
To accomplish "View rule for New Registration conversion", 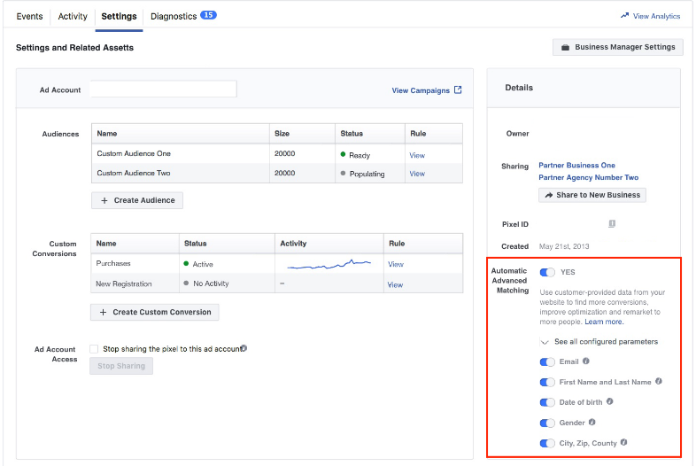I will tap(396, 285).
